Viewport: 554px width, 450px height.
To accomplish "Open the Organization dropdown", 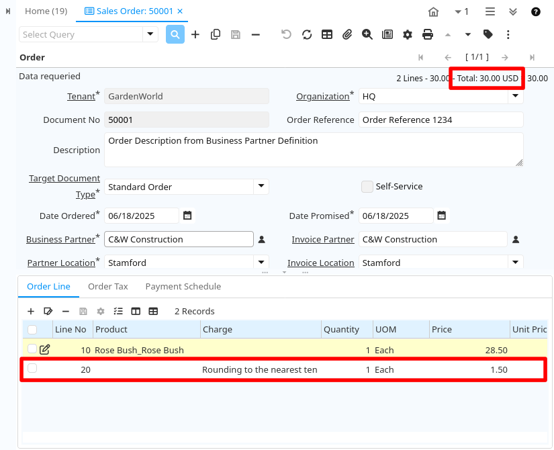I will click(x=515, y=96).
